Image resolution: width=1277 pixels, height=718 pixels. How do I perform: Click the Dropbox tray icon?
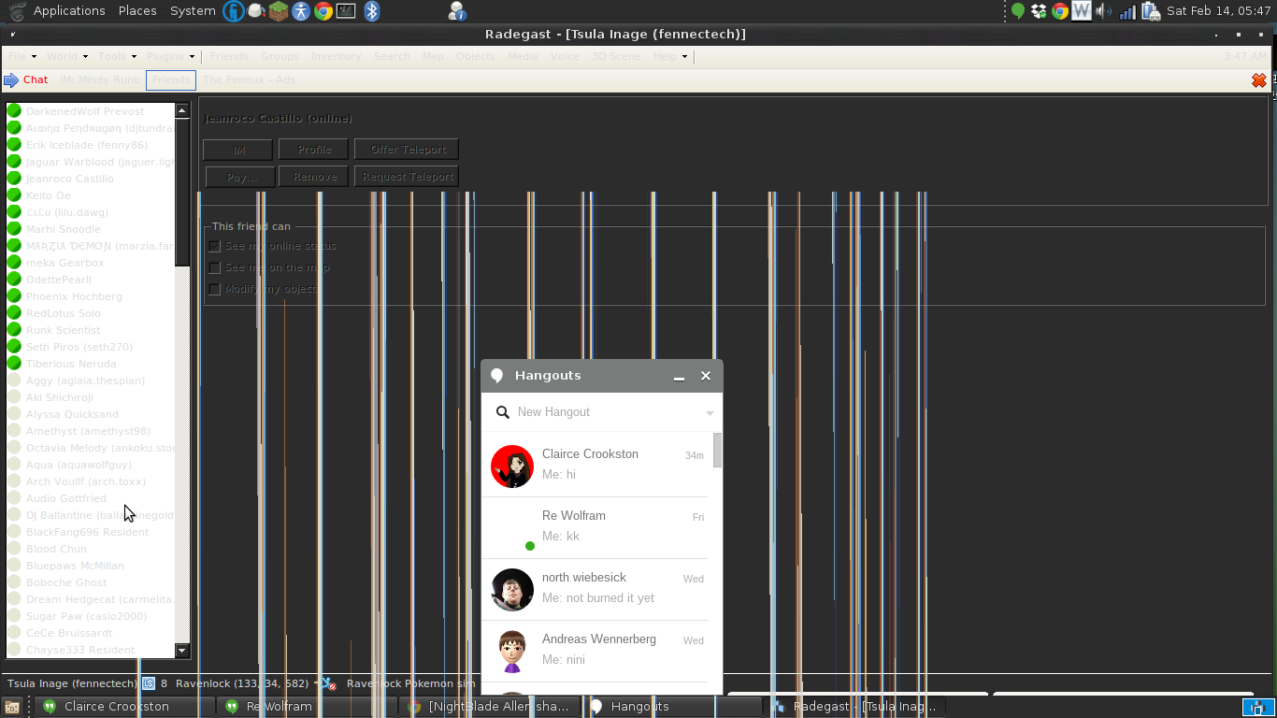pyautogui.click(x=1039, y=11)
